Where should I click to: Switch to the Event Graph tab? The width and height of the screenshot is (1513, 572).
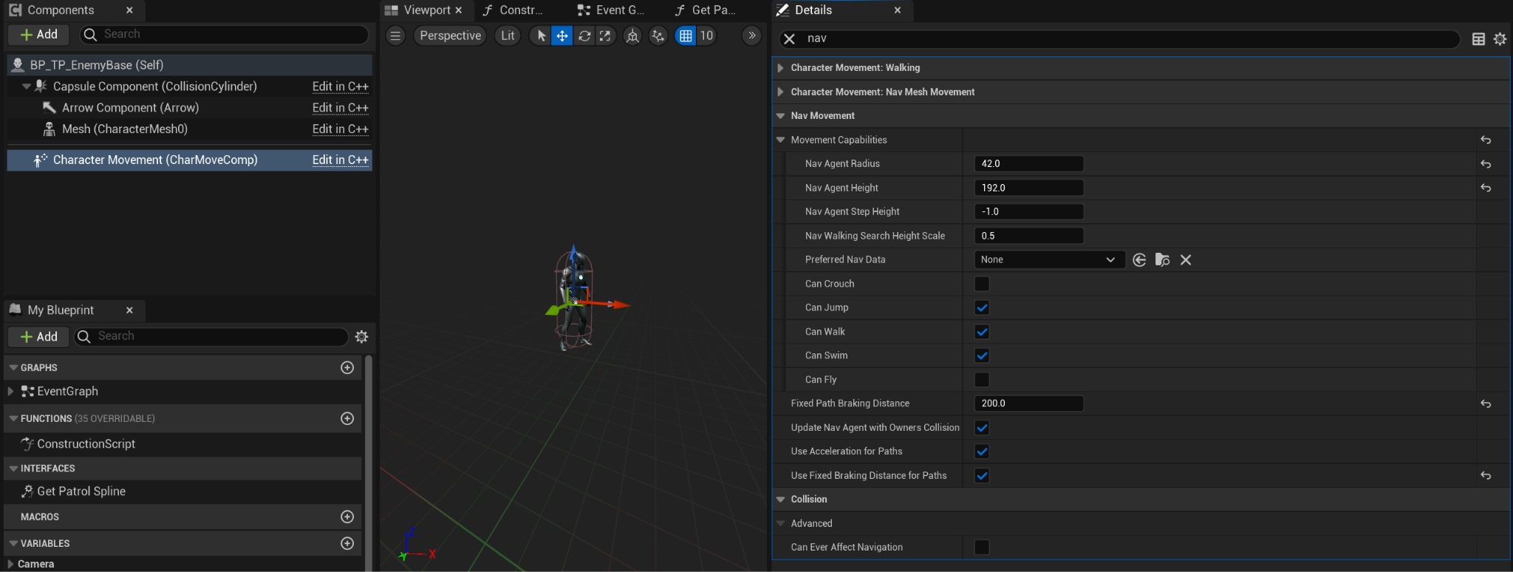(x=612, y=10)
